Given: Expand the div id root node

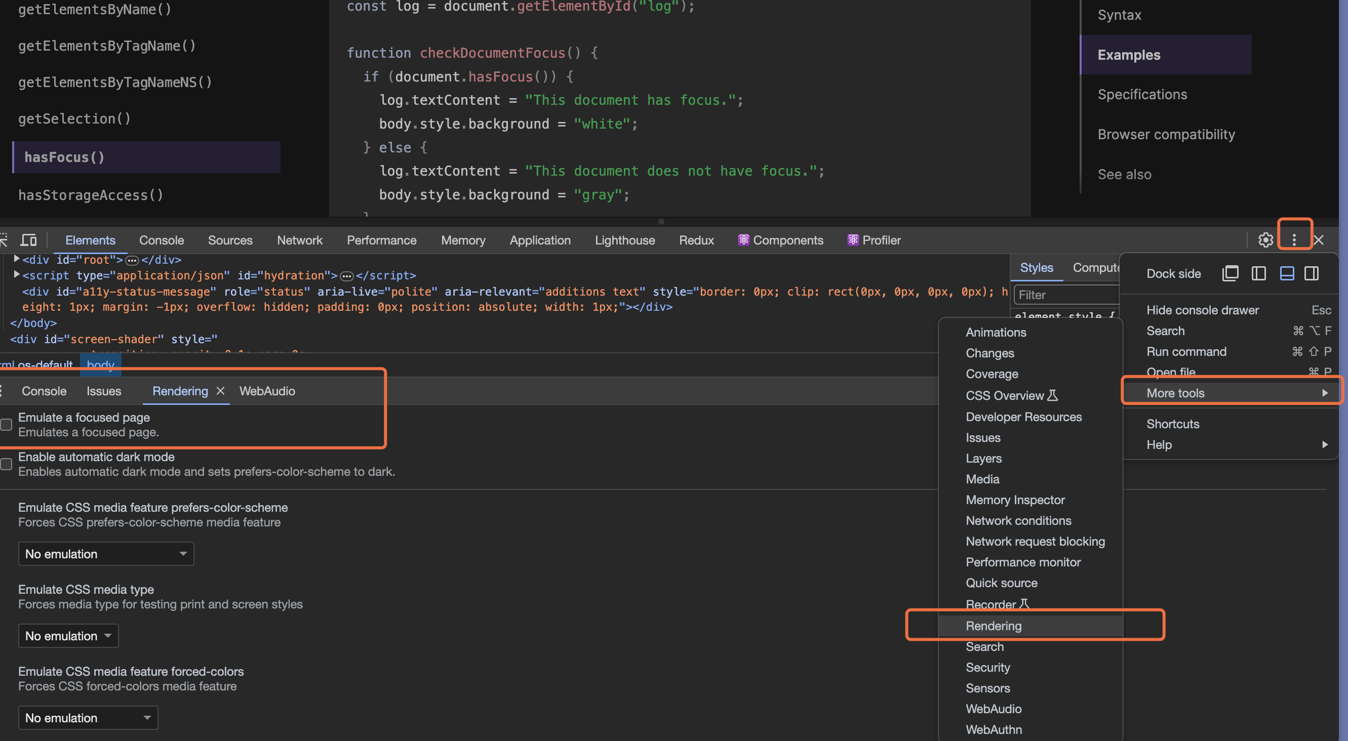Looking at the screenshot, I should point(16,259).
